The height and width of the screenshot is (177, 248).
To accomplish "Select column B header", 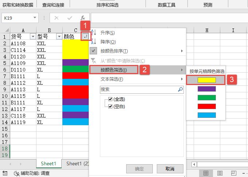I will click(x=49, y=30).
